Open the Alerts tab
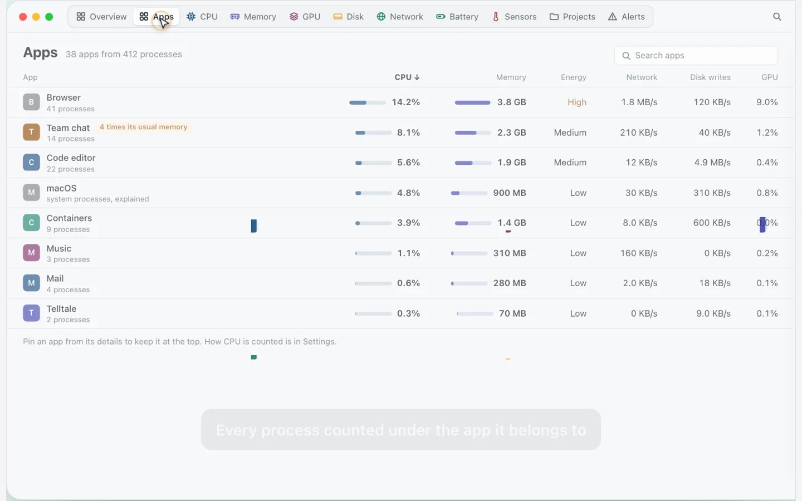Image resolution: width=802 pixels, height=501 pixels. pos(627,17)
